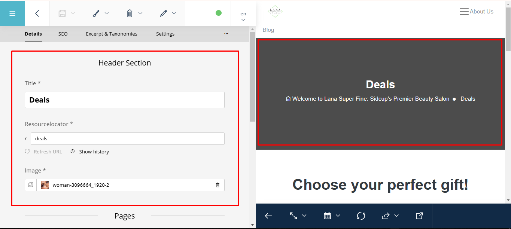Go to the Settings tab
This screenshot has height=229, width=511.
(165, 34)
